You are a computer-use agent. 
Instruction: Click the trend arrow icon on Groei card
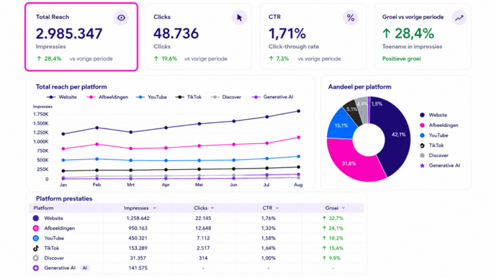pos(459,18)
